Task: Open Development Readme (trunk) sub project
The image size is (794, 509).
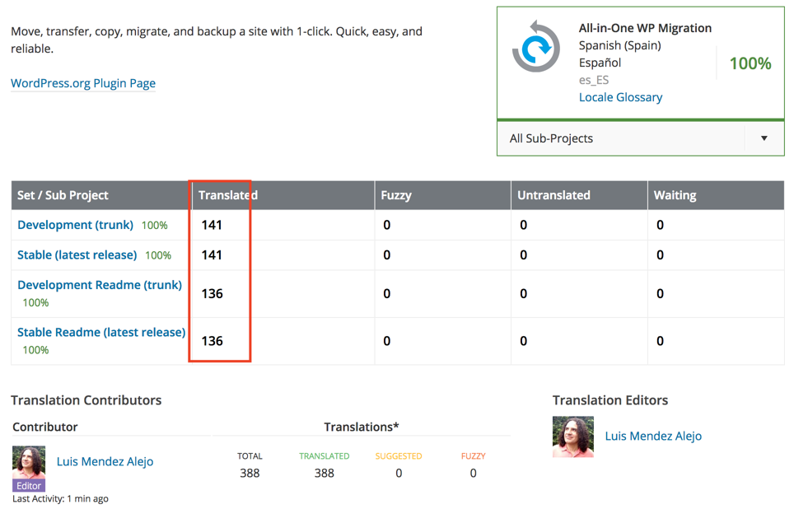Action: 100,285
